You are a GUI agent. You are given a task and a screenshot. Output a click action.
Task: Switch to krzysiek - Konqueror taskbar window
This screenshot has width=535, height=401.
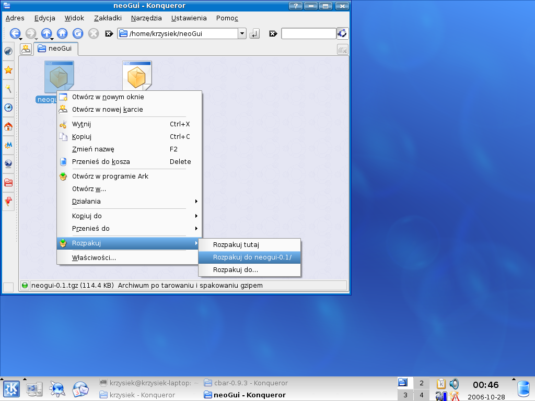point(137,395)
